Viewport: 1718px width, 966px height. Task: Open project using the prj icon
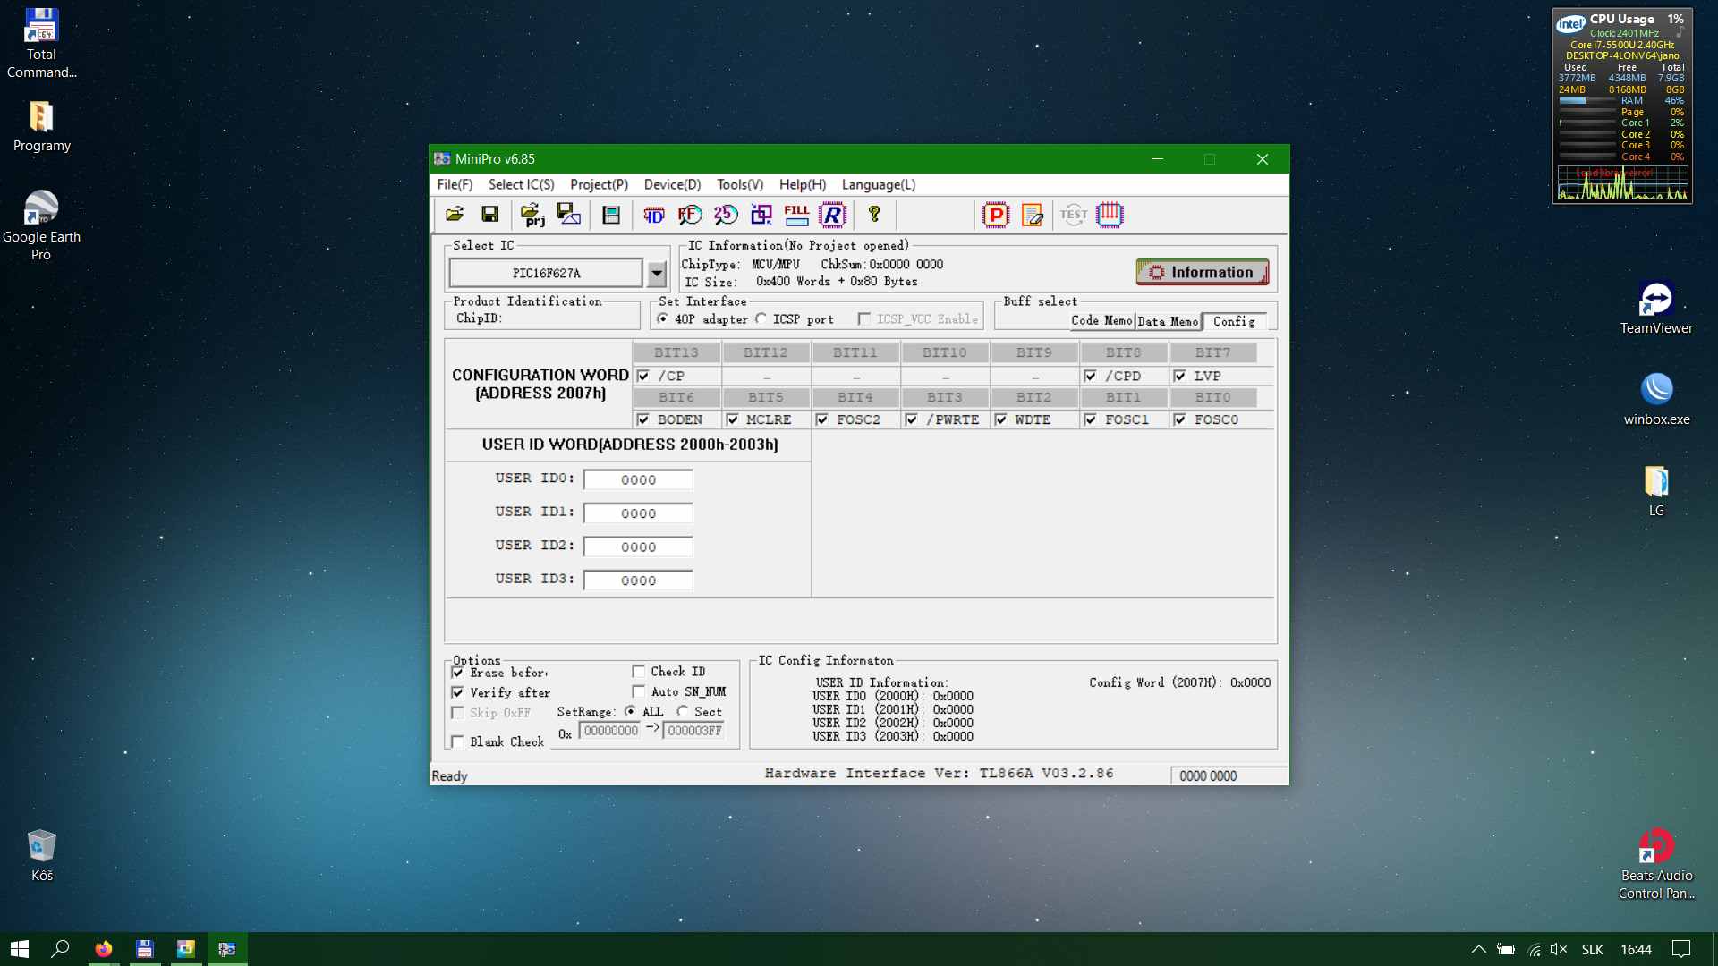(x=532, y=215)
